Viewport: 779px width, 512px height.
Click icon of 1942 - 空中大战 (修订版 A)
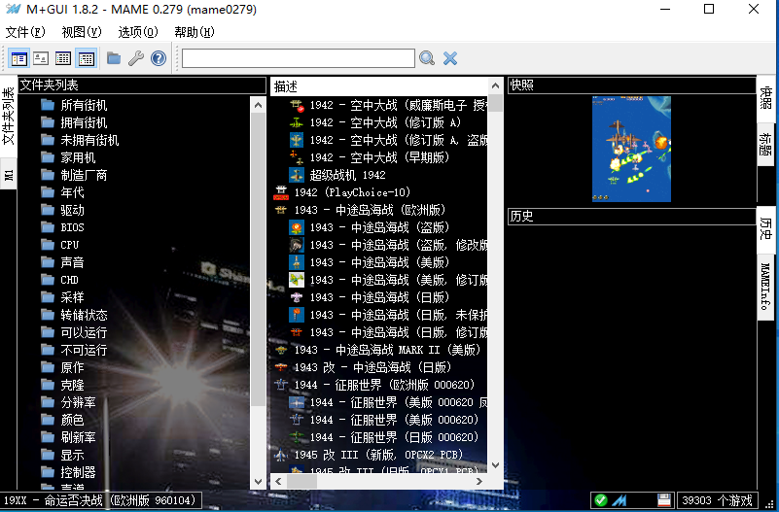(297, 122)
